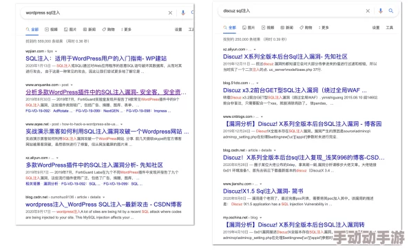Click microphone icon in wordpress search bar

(x=183, y=12)
